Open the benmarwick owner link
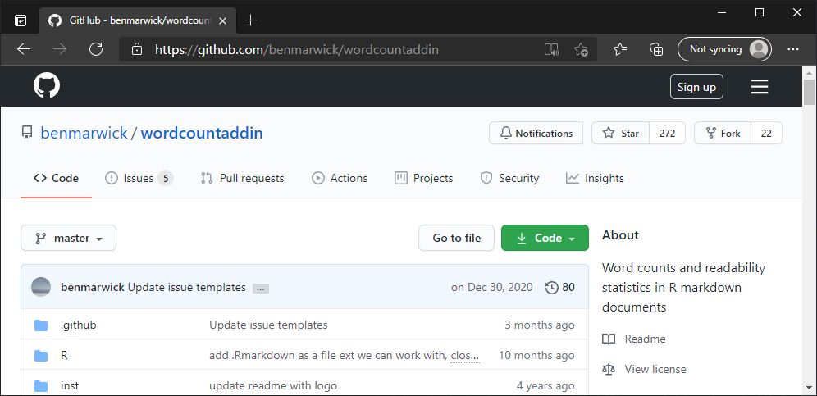The width and height of the screenshot is (817, 396). click(84, 133)
